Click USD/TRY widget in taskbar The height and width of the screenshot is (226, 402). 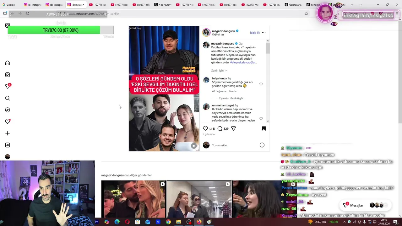pos(323,222)
